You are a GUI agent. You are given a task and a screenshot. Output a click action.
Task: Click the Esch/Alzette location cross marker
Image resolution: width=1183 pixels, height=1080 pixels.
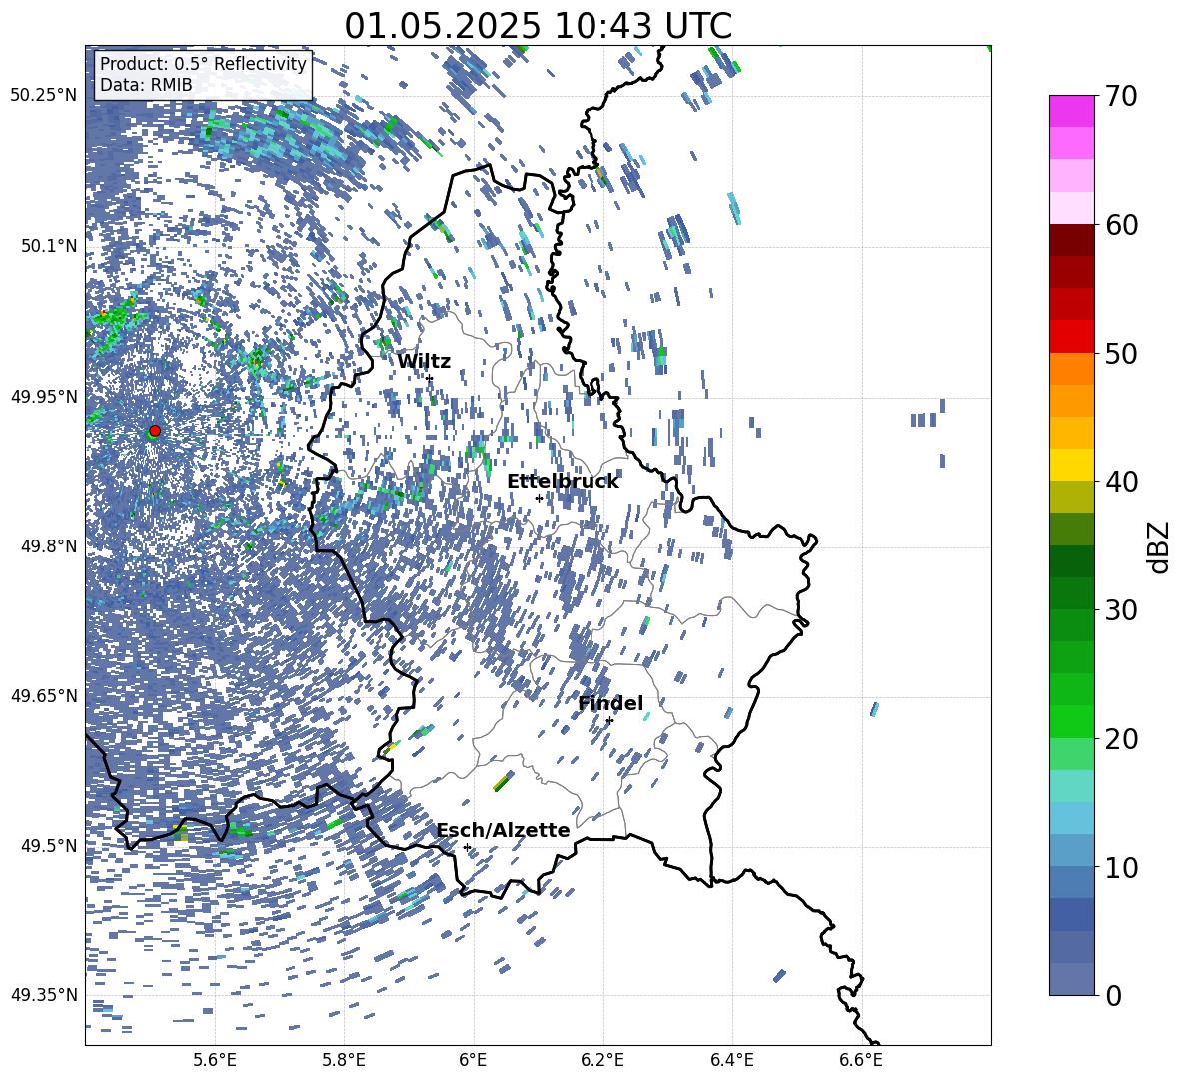pyautogui.click(x=467, y=847)
